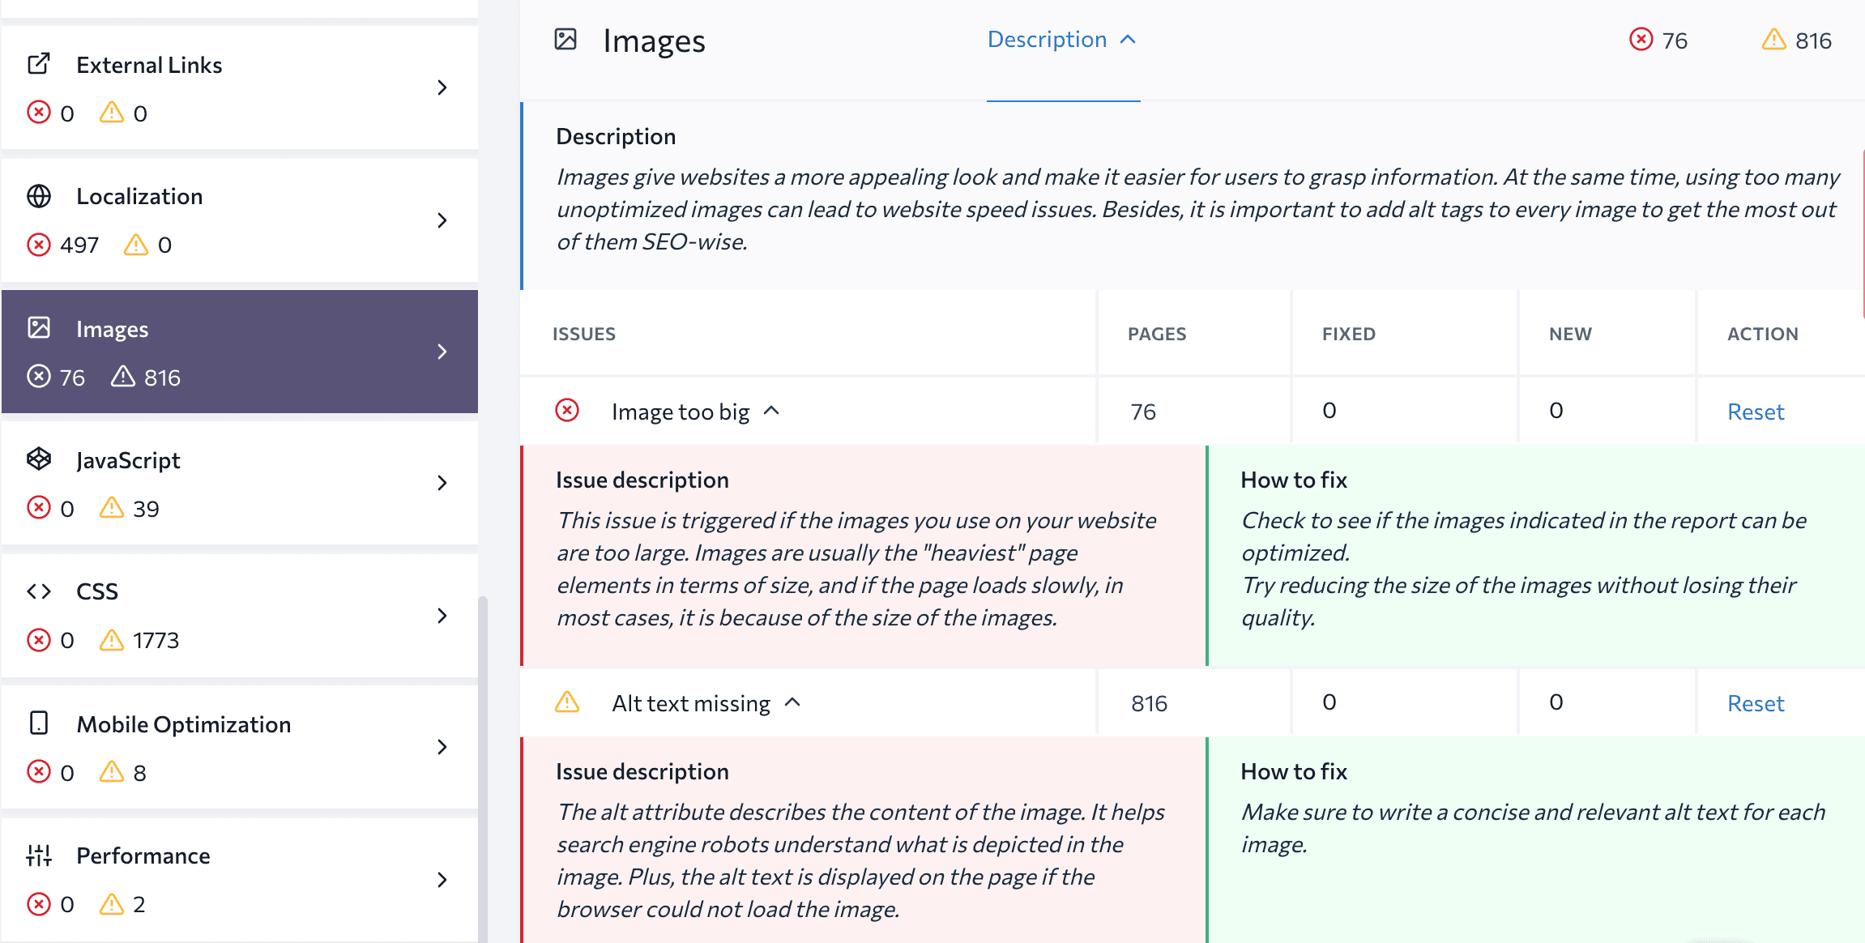Select CSS in sidebar
Image resolution: width=1865 pixels, height=943 pixels.
tap(240, 616)
